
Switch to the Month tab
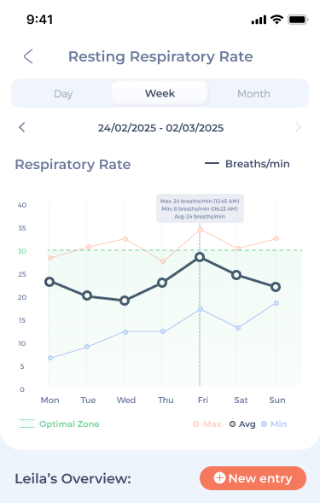pyautogui.click(x=253, y=94)
